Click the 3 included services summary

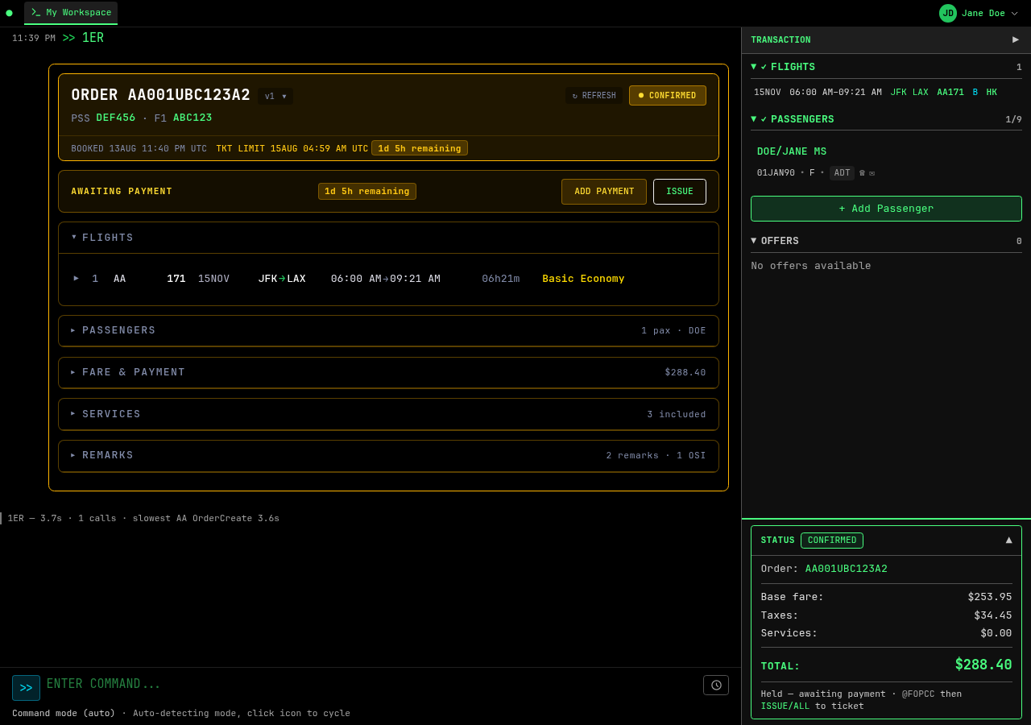coord(677,414)
